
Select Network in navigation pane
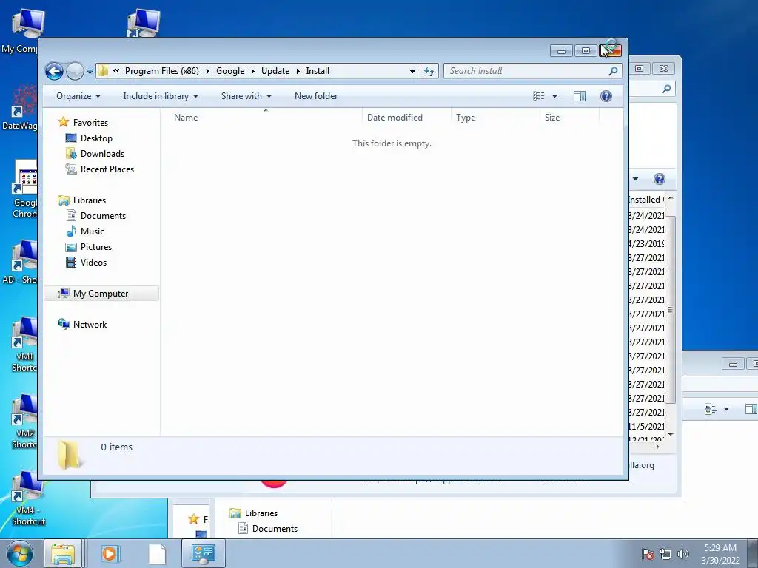tap(90, 325)
